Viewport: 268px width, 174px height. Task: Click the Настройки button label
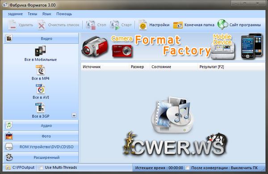click(159, 25)
